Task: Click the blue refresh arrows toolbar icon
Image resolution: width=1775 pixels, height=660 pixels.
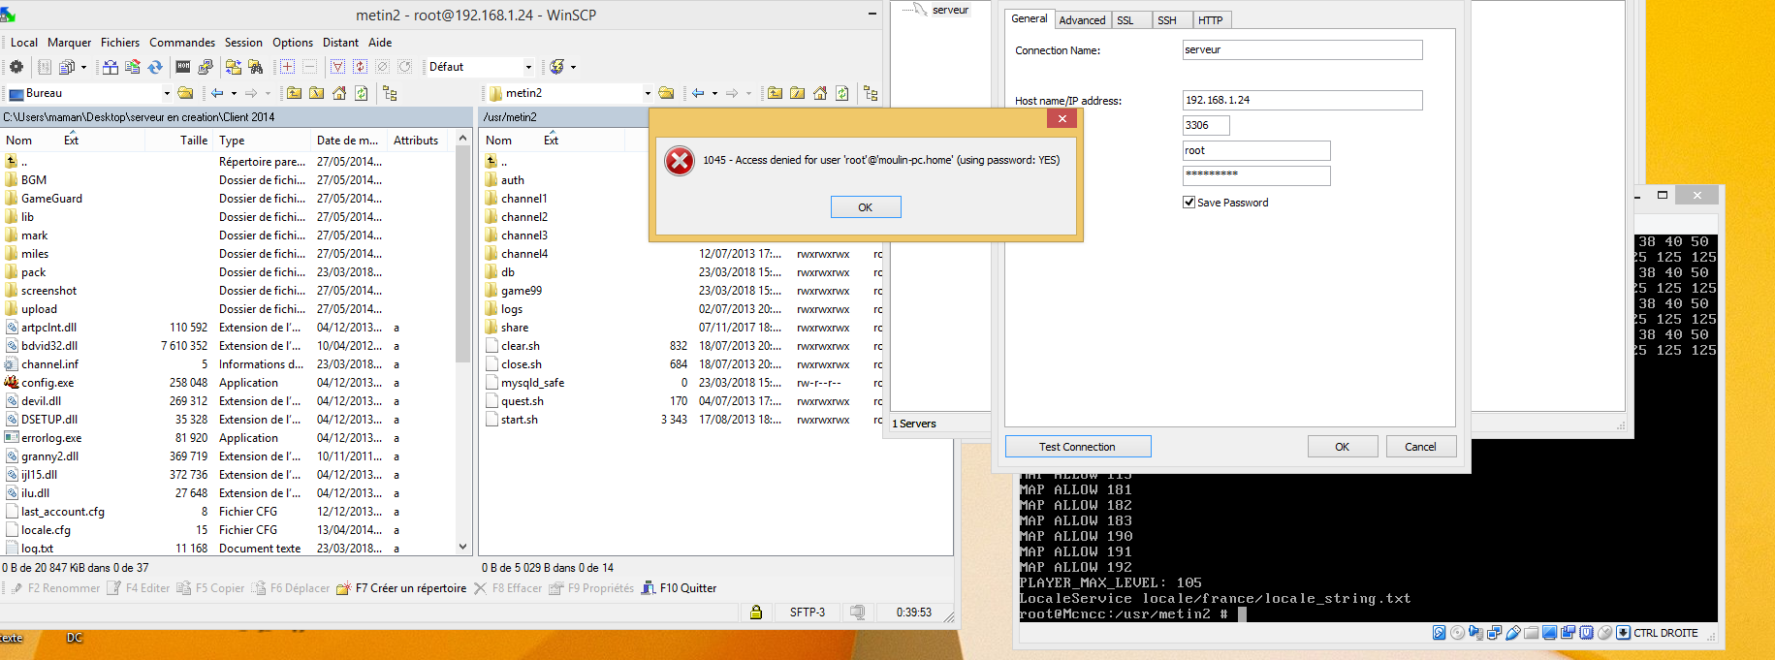Action: point(155,67)
